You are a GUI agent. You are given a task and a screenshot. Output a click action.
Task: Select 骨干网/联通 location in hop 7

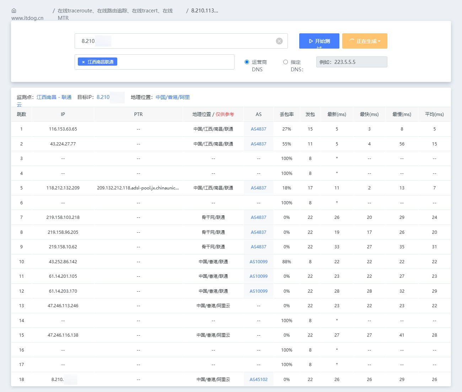[213, 217]
